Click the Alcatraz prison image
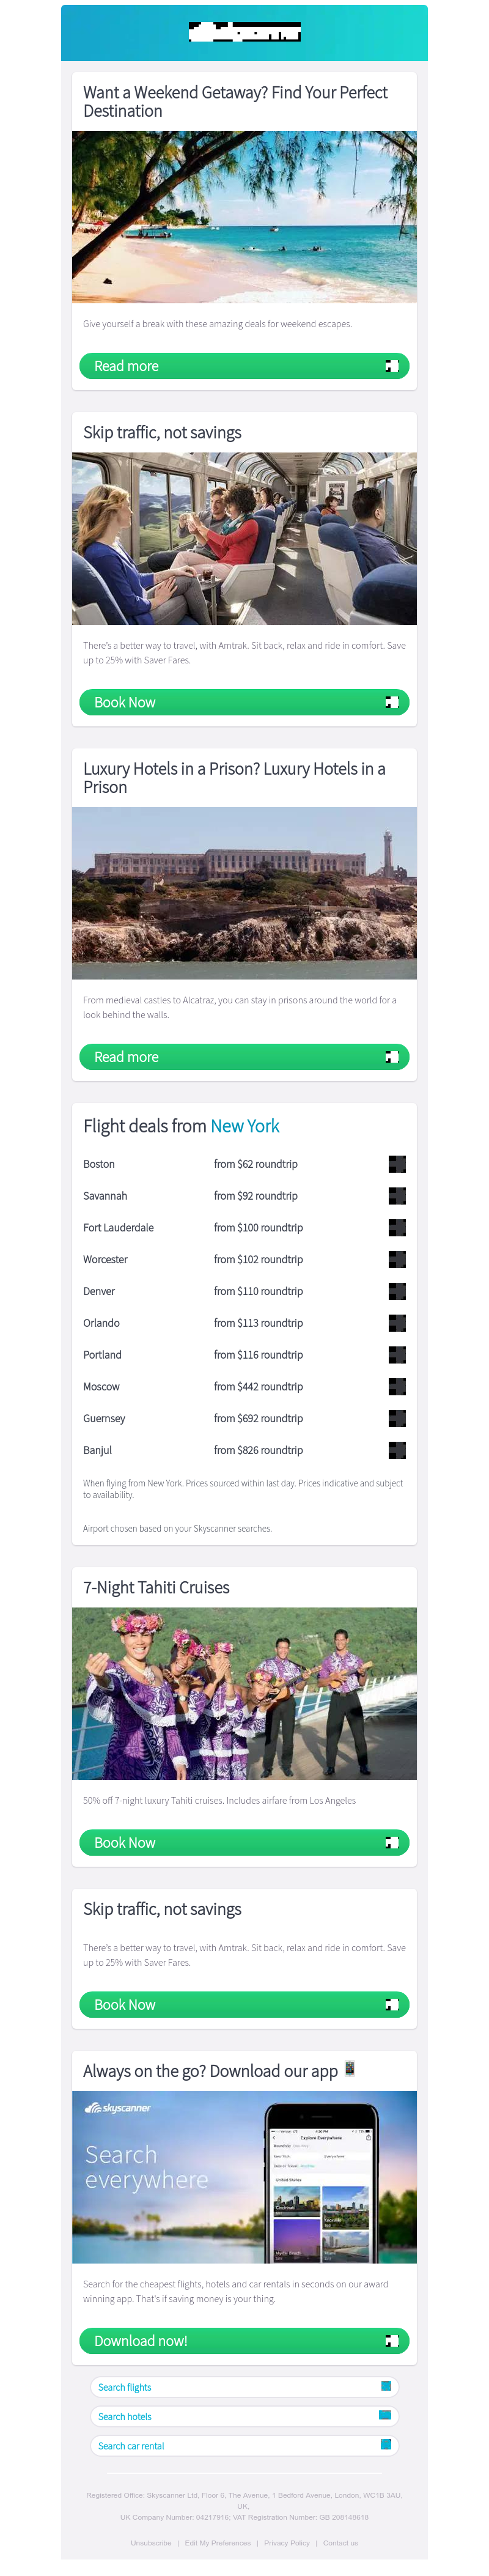 [244, 892]
